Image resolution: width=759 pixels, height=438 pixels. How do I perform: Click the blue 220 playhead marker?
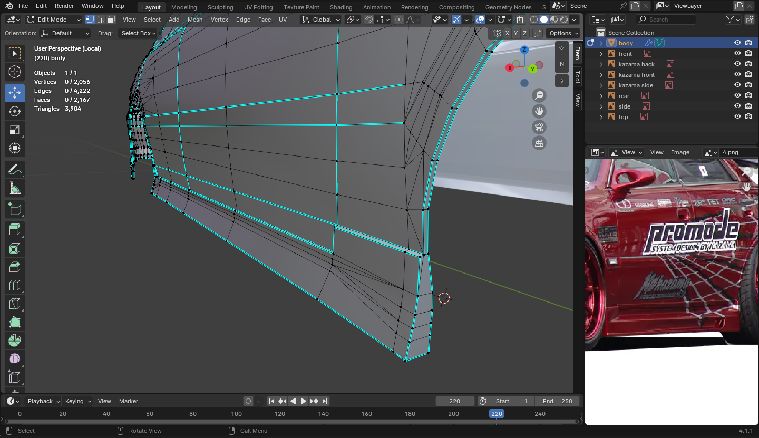497,414
